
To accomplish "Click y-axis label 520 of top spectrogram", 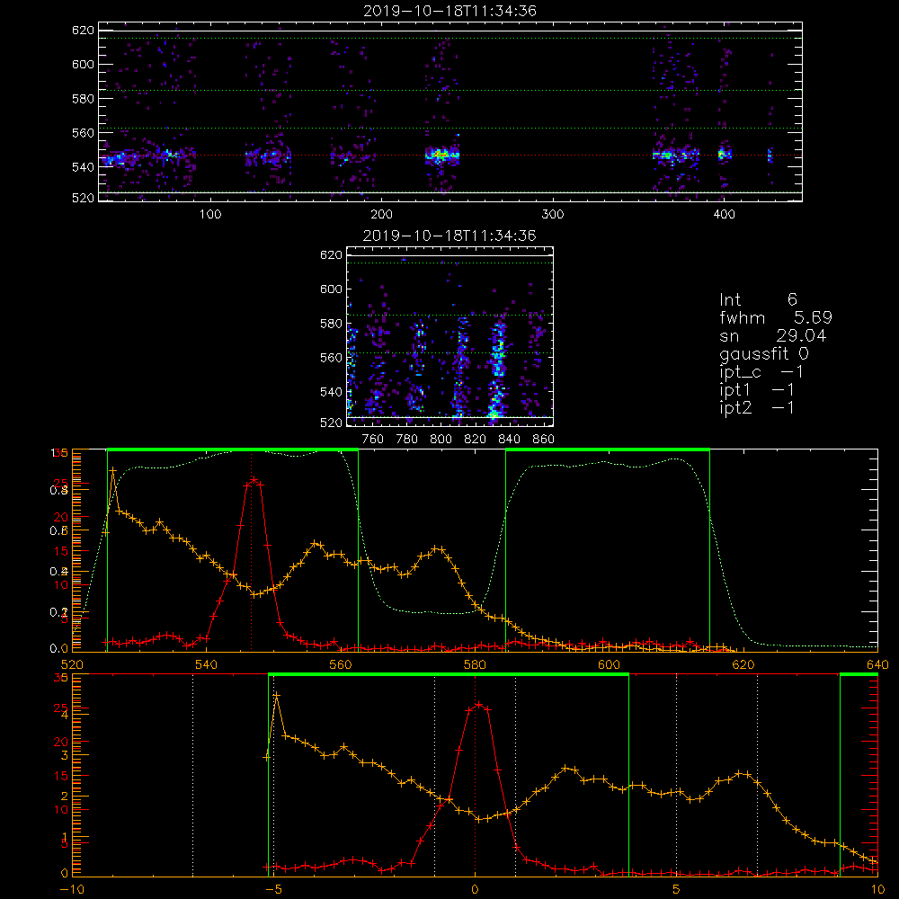I will 83,198.
